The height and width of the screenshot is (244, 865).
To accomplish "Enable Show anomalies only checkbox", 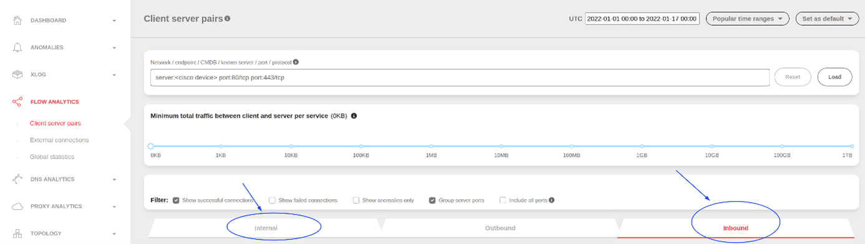I will (356, 200).
